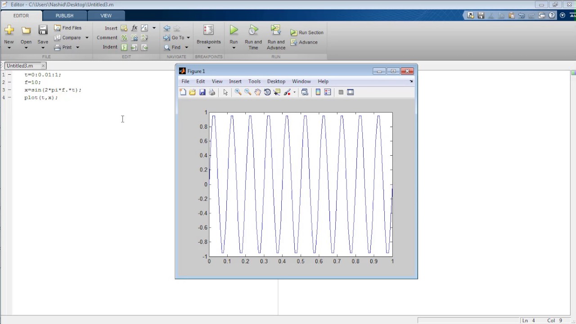Viewport: 576px width, 324px height.
Task: Toggle the Pan hand tool in Figure 1
Action: click(x=257, y=92)
